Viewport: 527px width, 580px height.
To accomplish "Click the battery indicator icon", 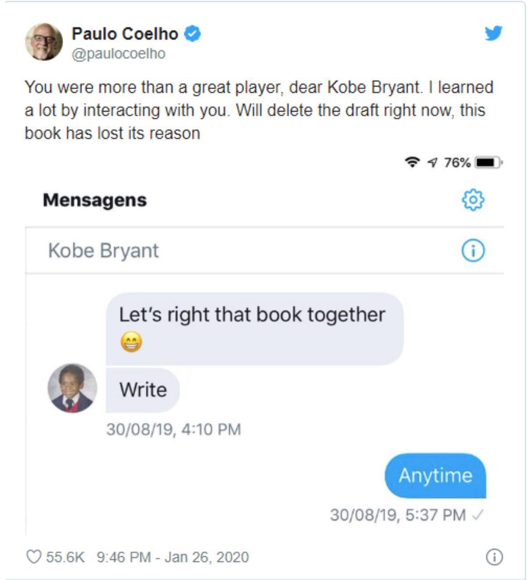I will point(488,162).
